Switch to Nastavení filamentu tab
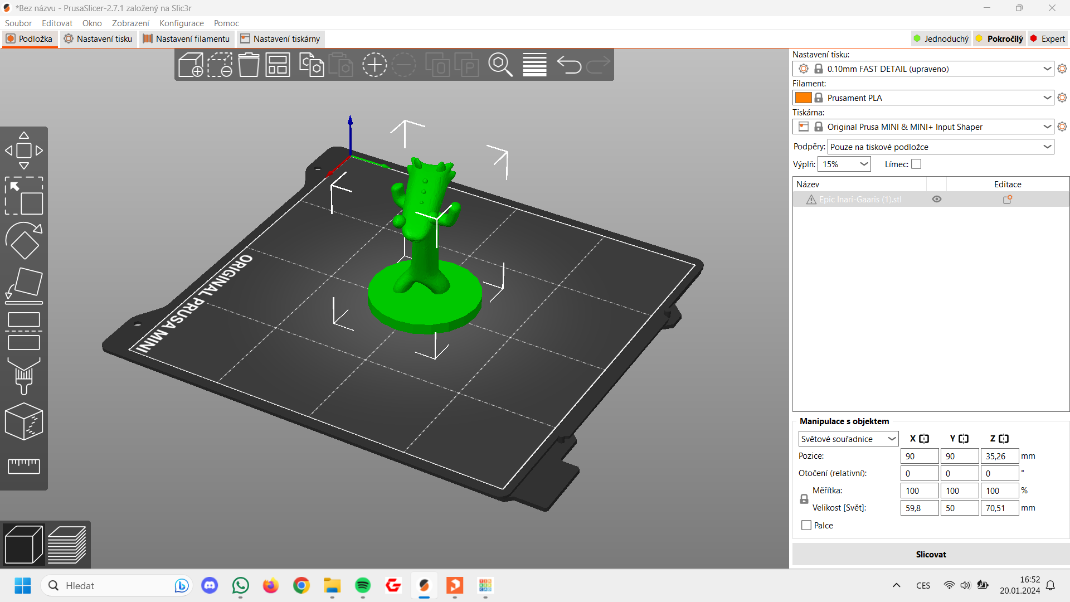Viewport: 1070px width, 602px height. [186, 38]
